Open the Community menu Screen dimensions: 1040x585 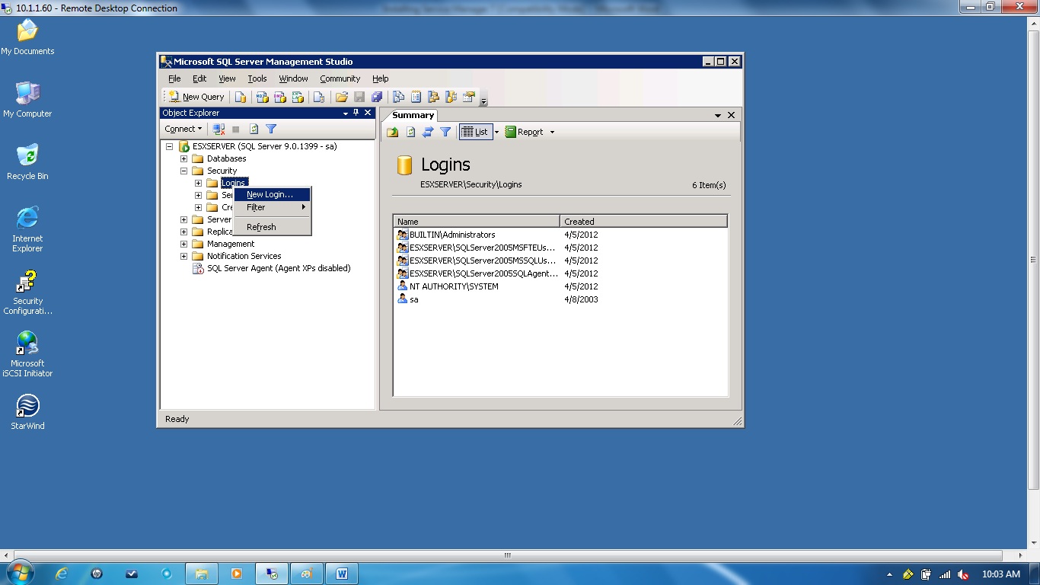point(340,78)
